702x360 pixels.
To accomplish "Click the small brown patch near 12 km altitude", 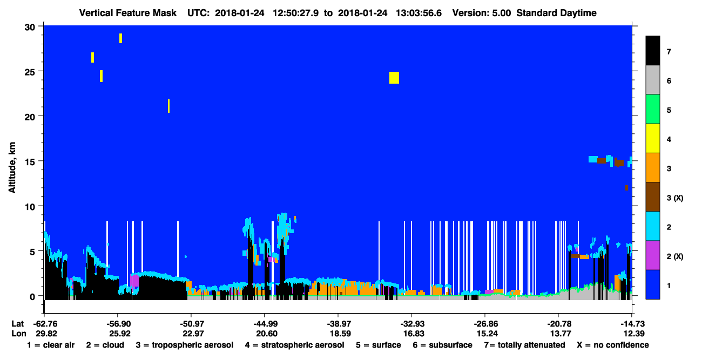I will [626, 188].
